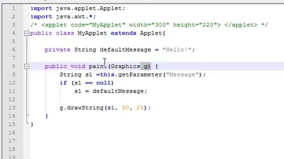The image size is (284, 159).
Task: Place cursor on 'java.applet.Applet' import
Action: tap(89, 8)
